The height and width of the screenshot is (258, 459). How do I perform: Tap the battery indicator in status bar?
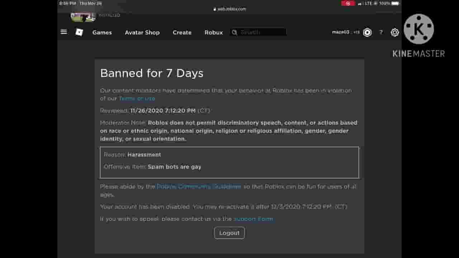pos(395,3)
